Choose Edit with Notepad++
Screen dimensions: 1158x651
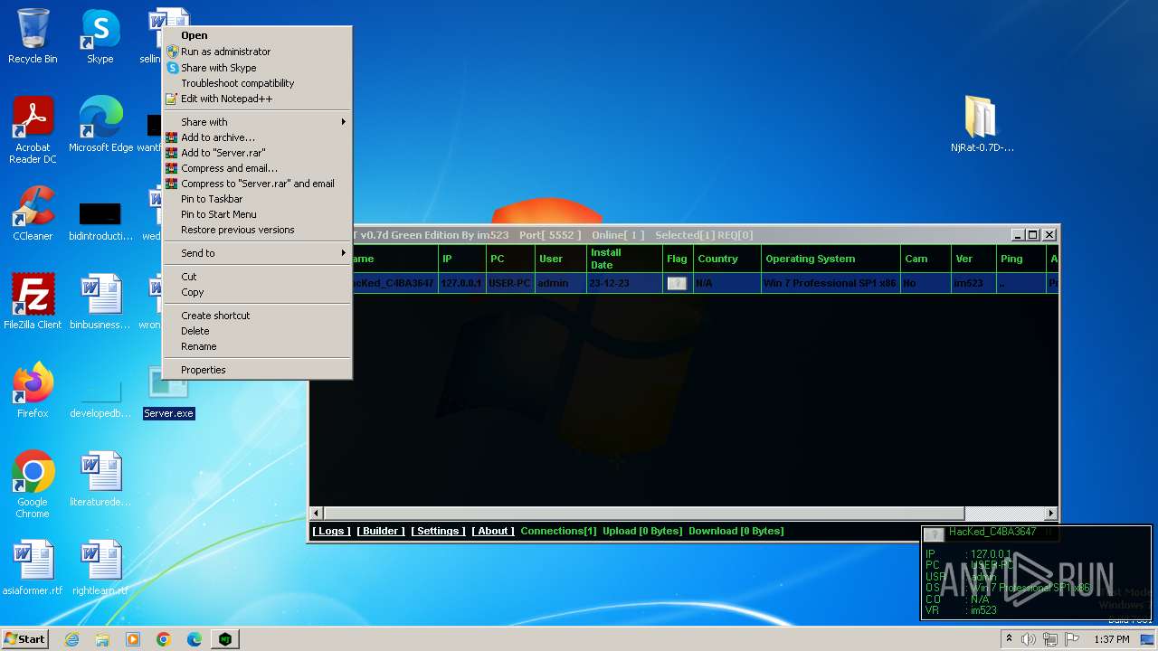coord(257,99)
